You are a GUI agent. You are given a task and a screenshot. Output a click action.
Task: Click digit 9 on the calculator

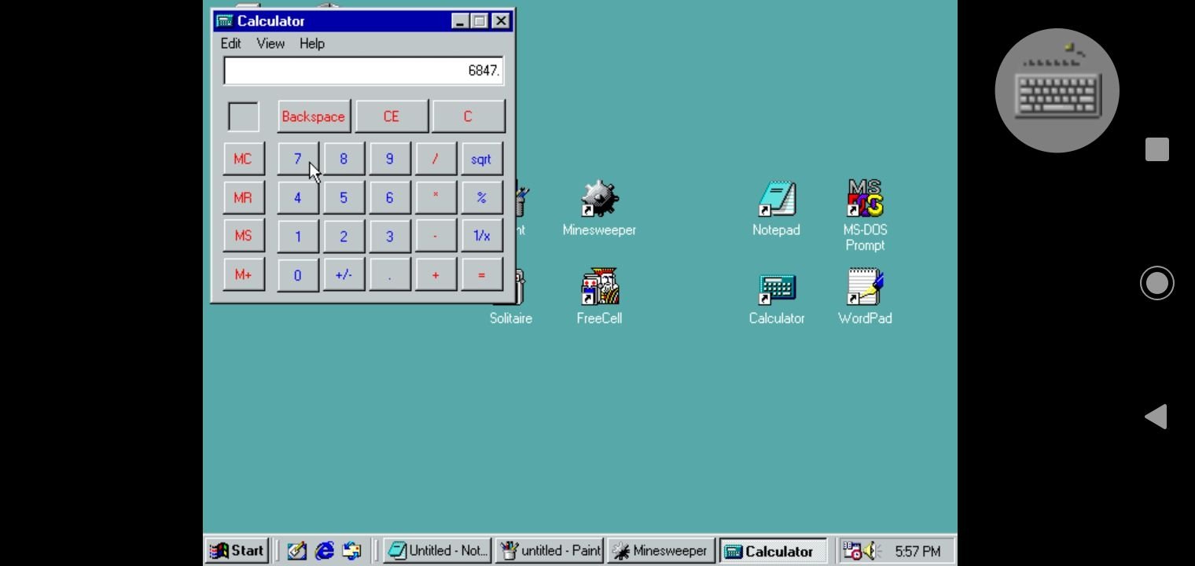(x=389, y=159)
